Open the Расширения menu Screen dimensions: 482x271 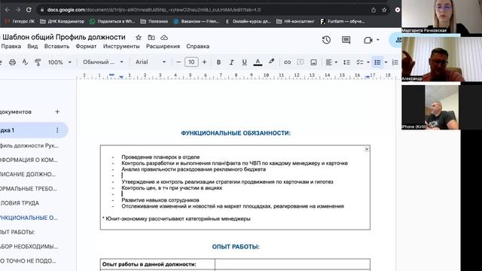click(x=163, y=47)
